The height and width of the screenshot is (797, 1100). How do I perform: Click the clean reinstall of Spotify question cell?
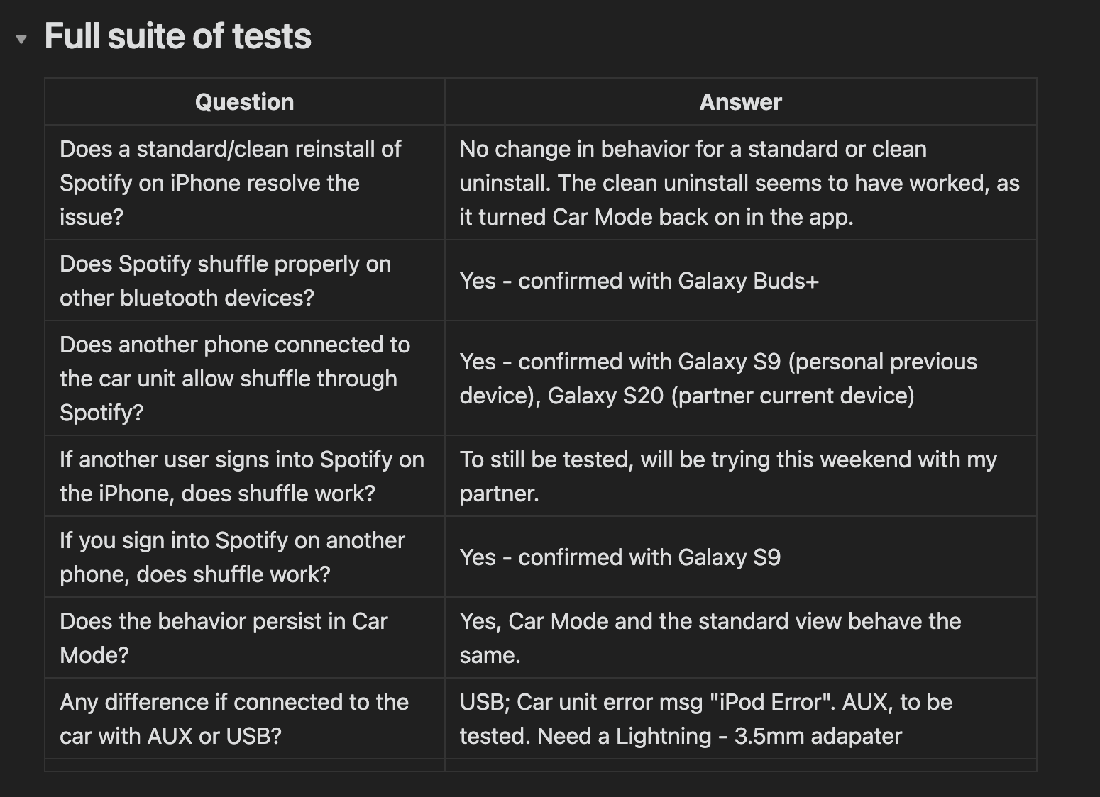244,183
